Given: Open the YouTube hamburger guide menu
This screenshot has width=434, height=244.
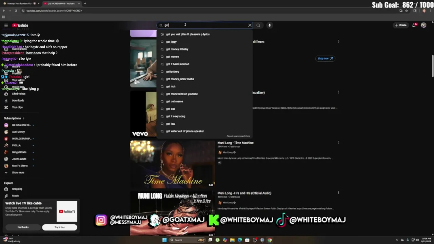Looking at the screenshot, I should click(6, 25).
